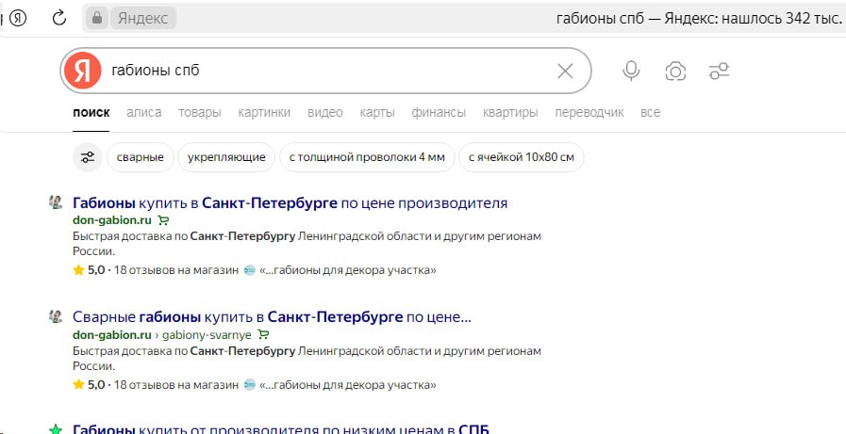The image size is (846, 434).
Task: Click the padlock site security icon
Action: (96, 18)
